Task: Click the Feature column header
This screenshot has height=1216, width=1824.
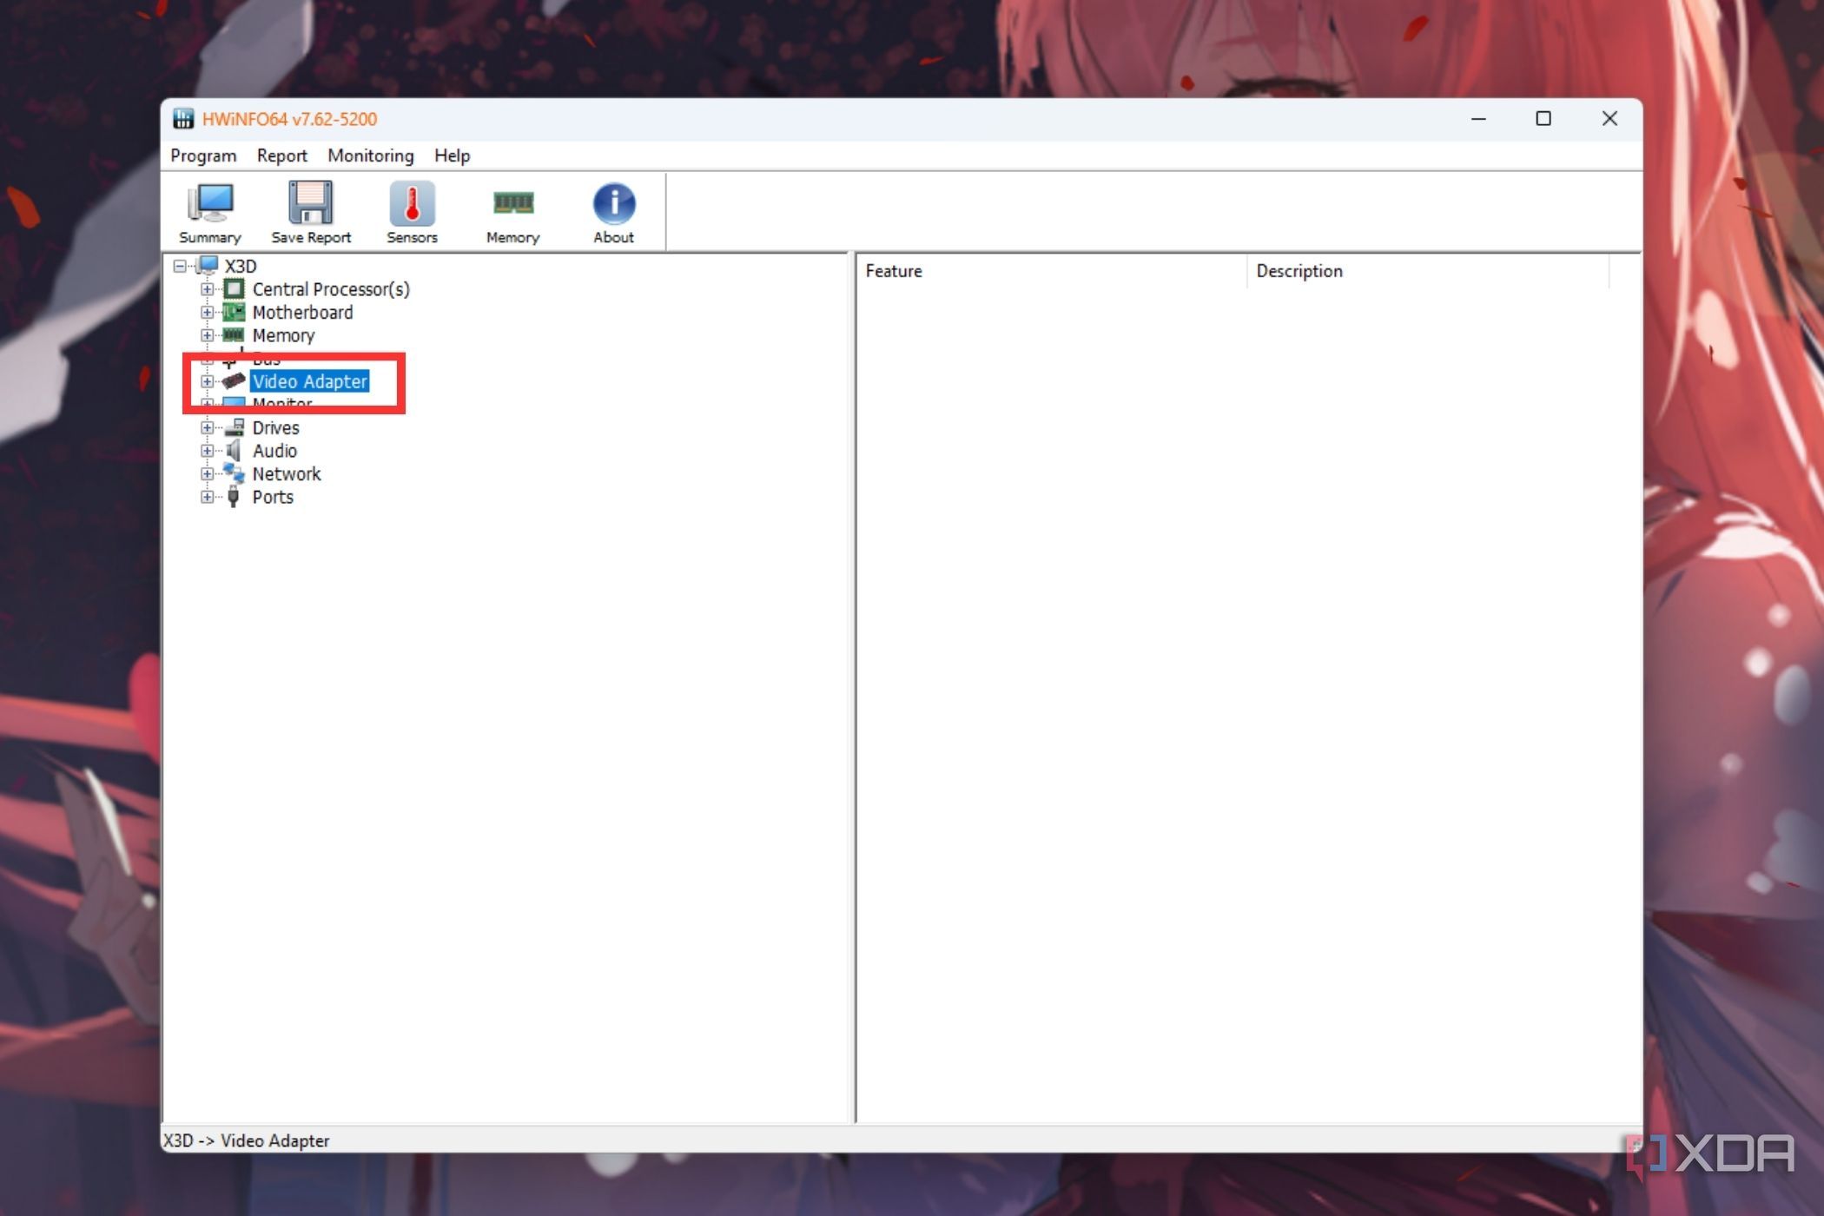Action: click(x=894, y=271)
